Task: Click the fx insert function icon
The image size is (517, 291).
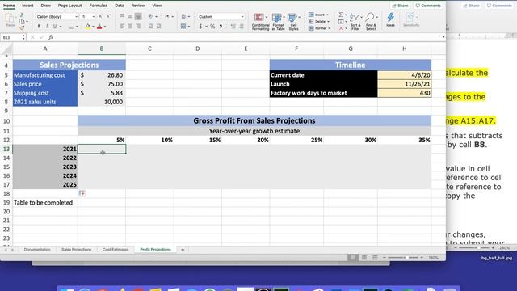Action: click(x=50, y=38)
